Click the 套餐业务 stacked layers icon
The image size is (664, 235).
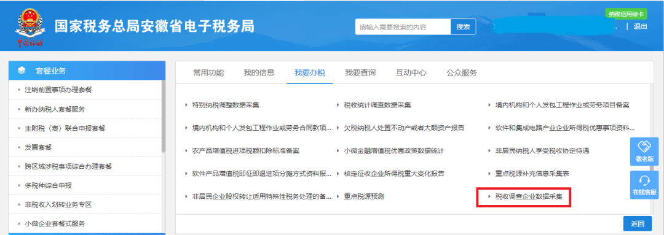22,71
